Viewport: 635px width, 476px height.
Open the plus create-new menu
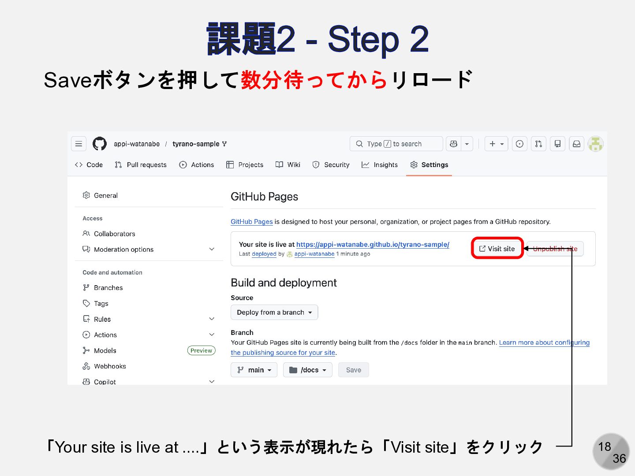coord(497,144)
